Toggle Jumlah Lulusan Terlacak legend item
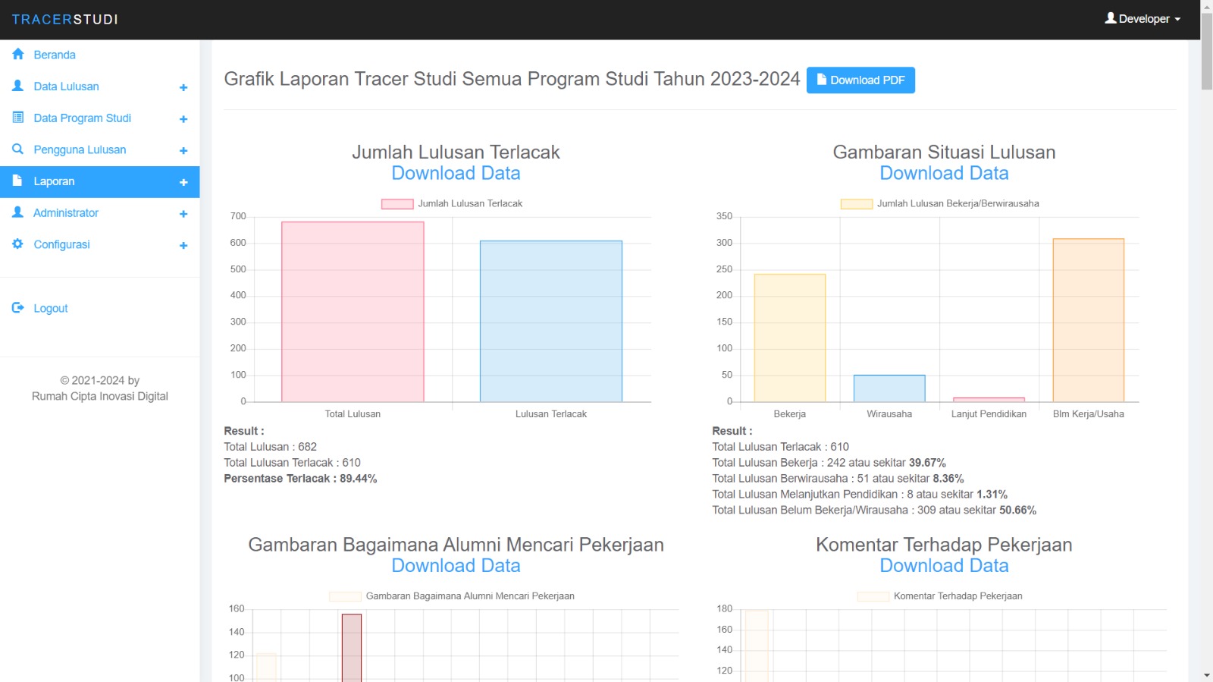The width and height of the screenshot is (1213, 682). (x=452, y=203)
